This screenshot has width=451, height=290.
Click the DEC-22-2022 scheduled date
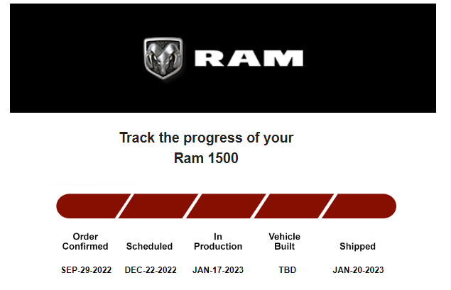tap(151, 270)
